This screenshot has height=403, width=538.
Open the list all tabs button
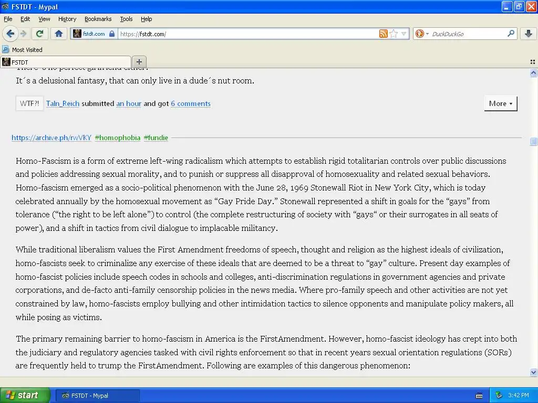[533, 62]
